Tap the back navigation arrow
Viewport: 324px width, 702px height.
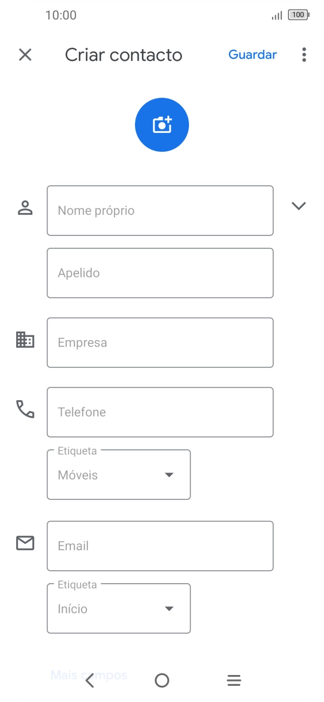90,680
